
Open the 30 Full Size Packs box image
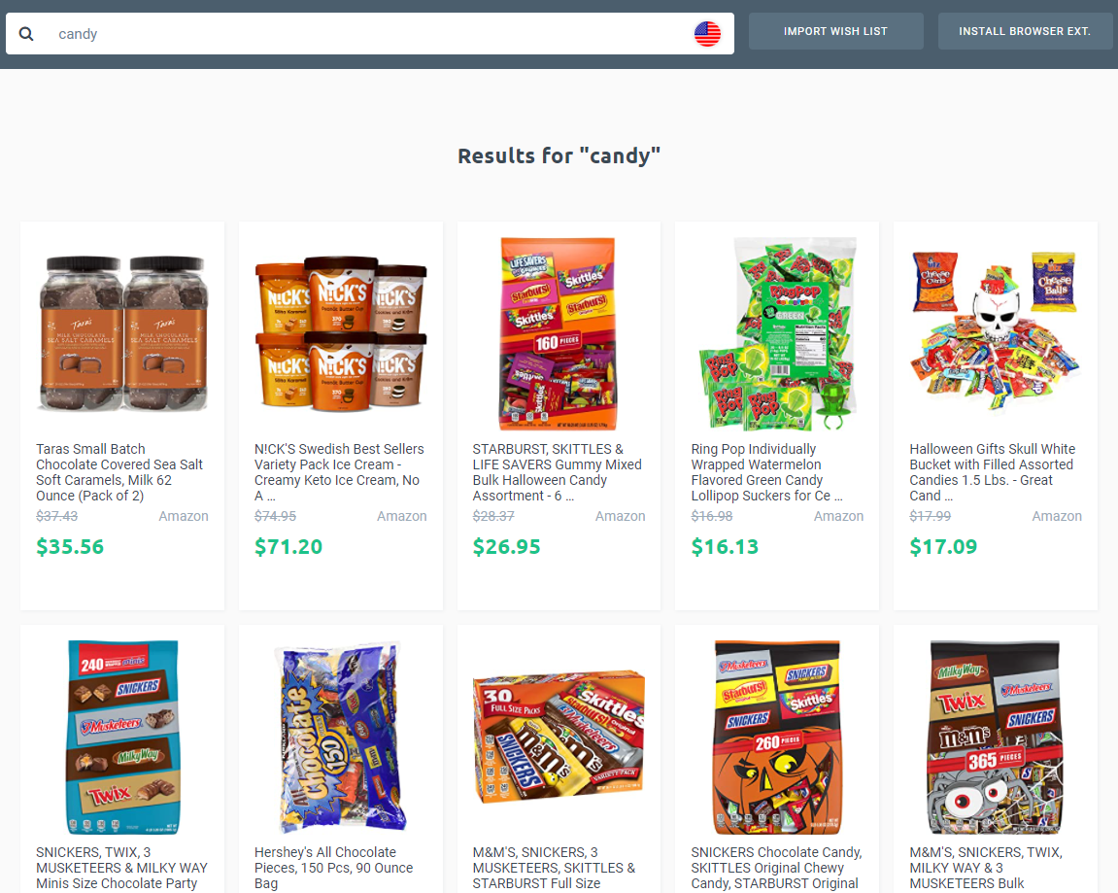coord(559,737)
